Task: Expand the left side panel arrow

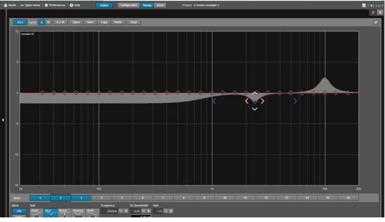Action: (x=3, y=120)
